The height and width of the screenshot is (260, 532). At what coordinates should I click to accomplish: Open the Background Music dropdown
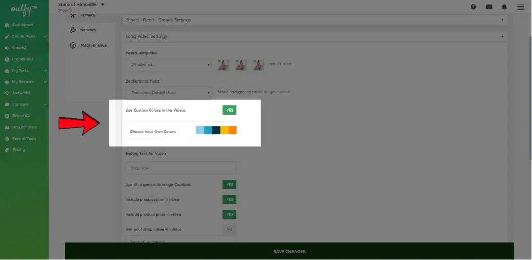pos(169,93)
